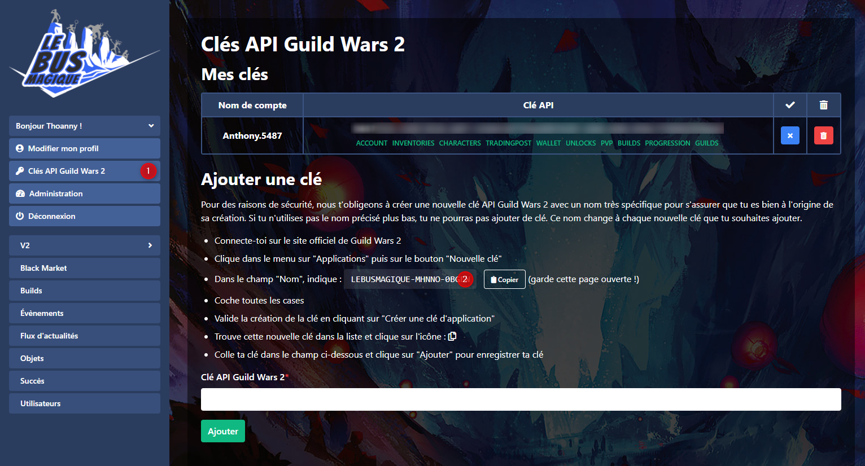Click Déconnexion to log out
The height and width of the screenshot is (466, 865).
85,216
